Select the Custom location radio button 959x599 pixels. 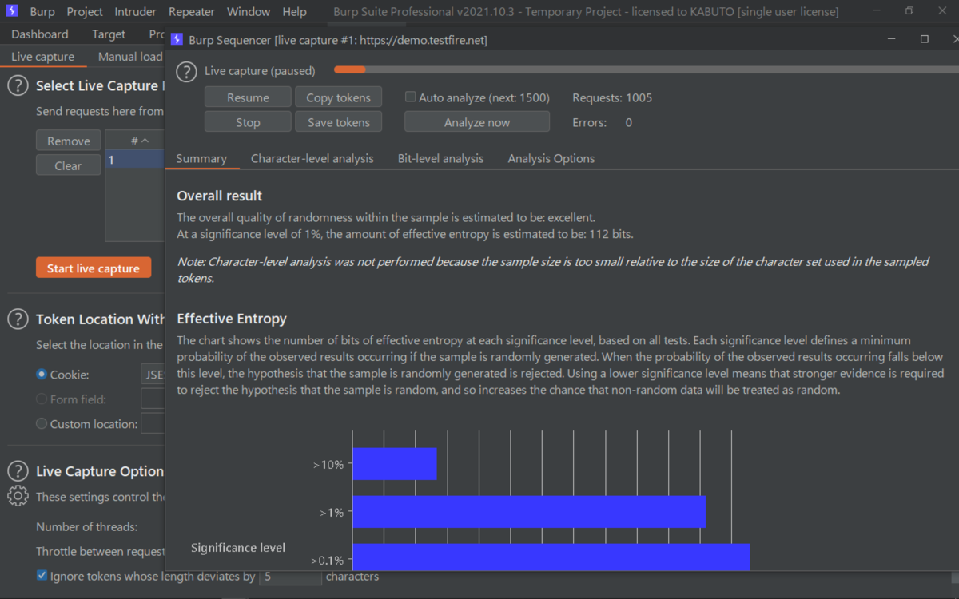click(x=42, y=424)
